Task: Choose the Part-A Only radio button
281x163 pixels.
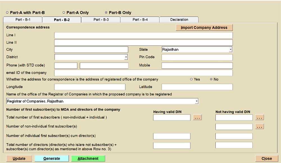Action: pos(64,13)
